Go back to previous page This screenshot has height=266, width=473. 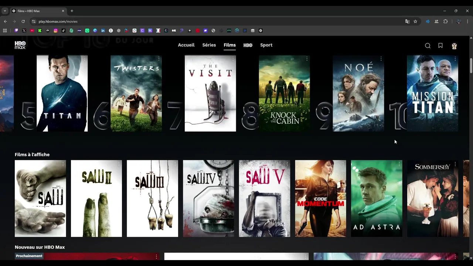click(5, 21)
